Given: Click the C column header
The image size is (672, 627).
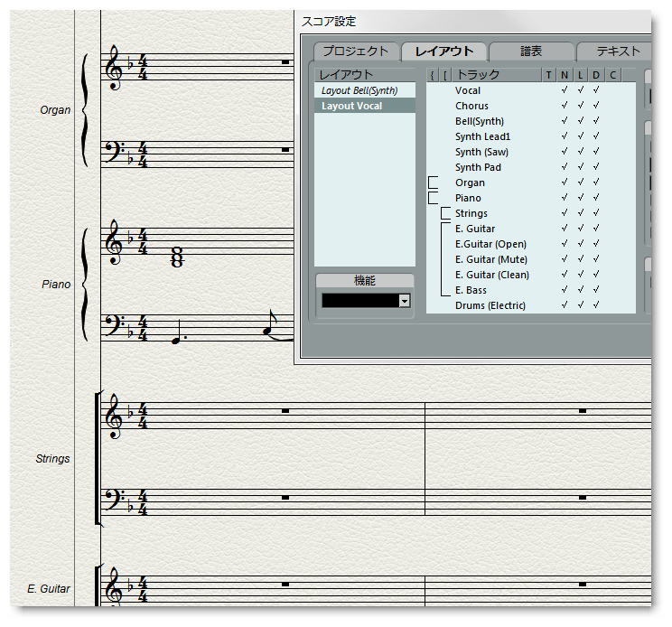Looking at the screenshot, I should (613, 75).
